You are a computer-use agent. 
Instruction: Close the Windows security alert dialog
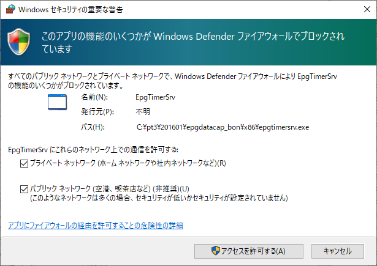(x=367, y=9)
